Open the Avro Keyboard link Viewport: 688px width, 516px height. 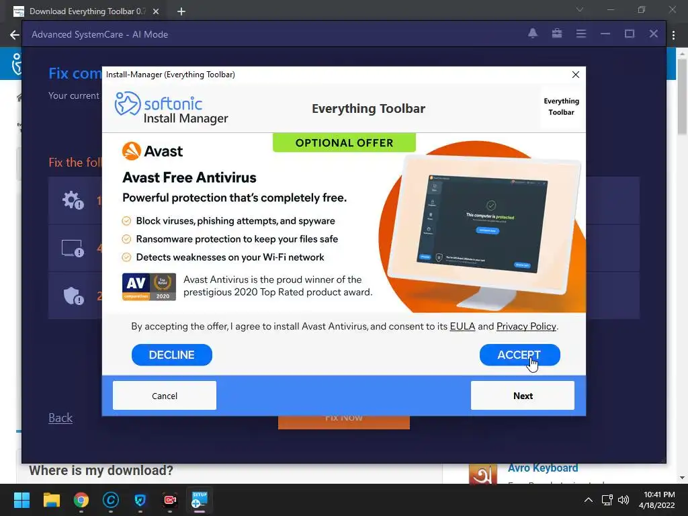(543, 468)
